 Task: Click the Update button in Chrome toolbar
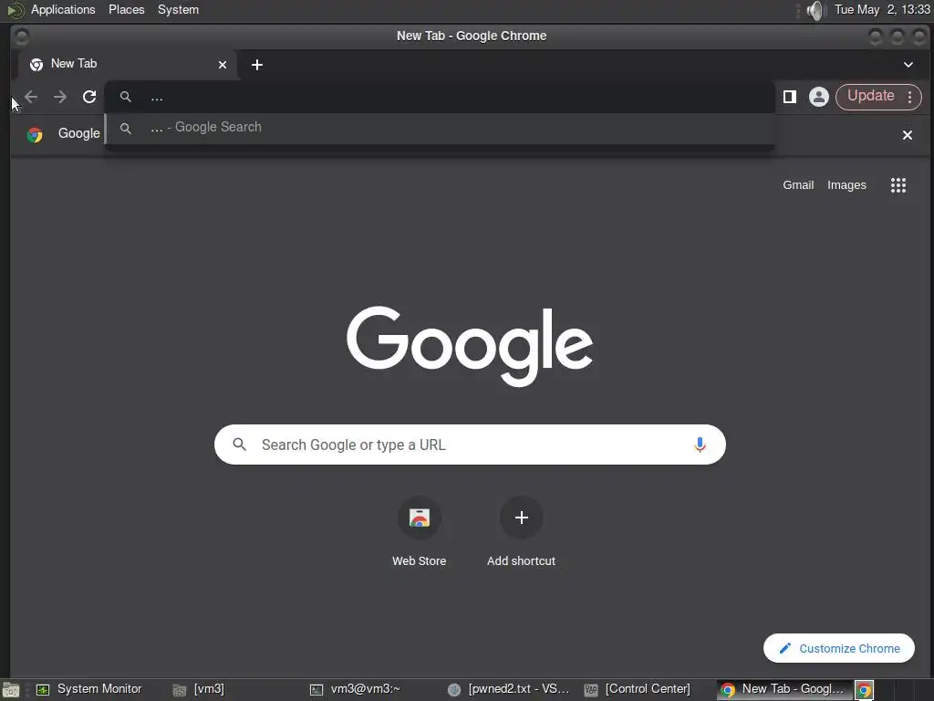pyautogui.click(x=870, y=96)
